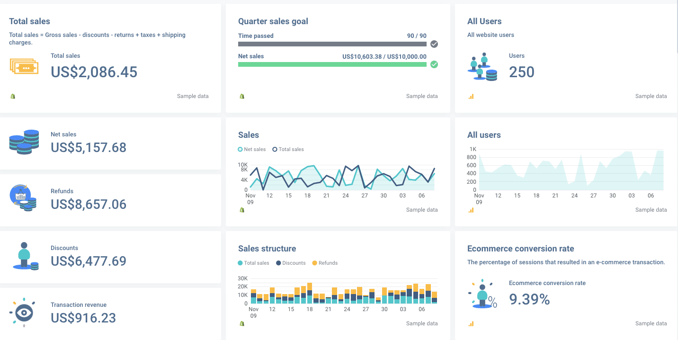Click analytics bars icon in All Users card

(x=471, y=96)
